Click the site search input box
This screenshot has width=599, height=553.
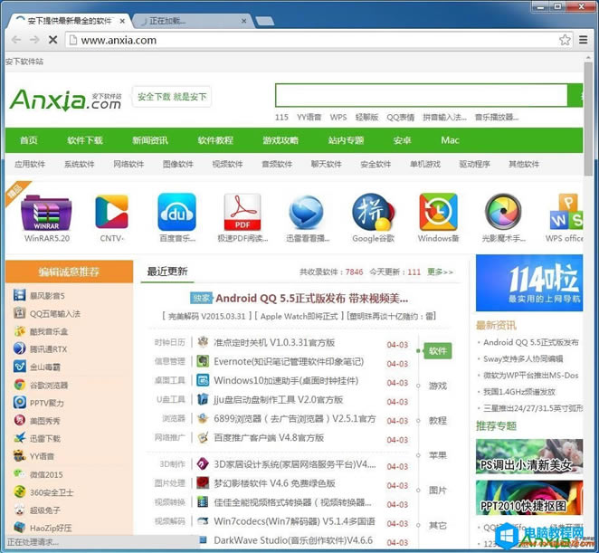[x=422, y=96]
